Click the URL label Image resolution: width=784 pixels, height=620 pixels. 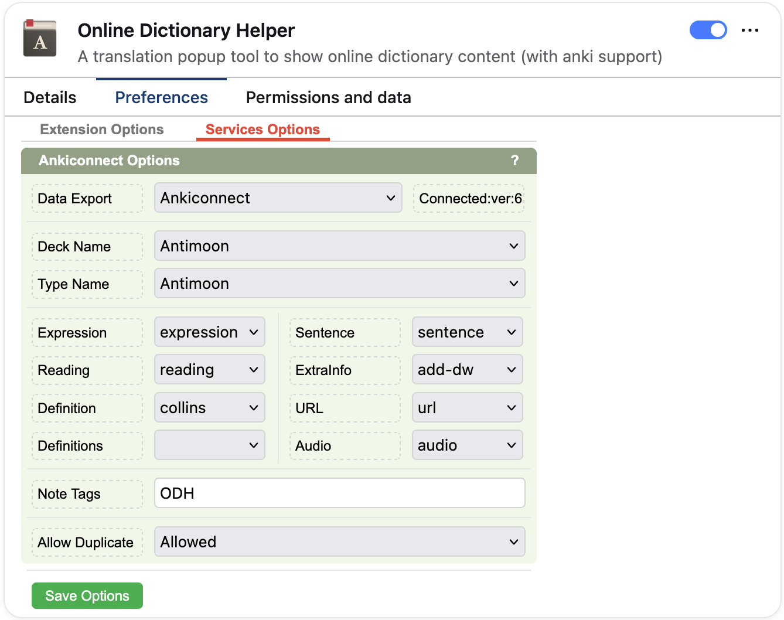[x=345, y=408]
